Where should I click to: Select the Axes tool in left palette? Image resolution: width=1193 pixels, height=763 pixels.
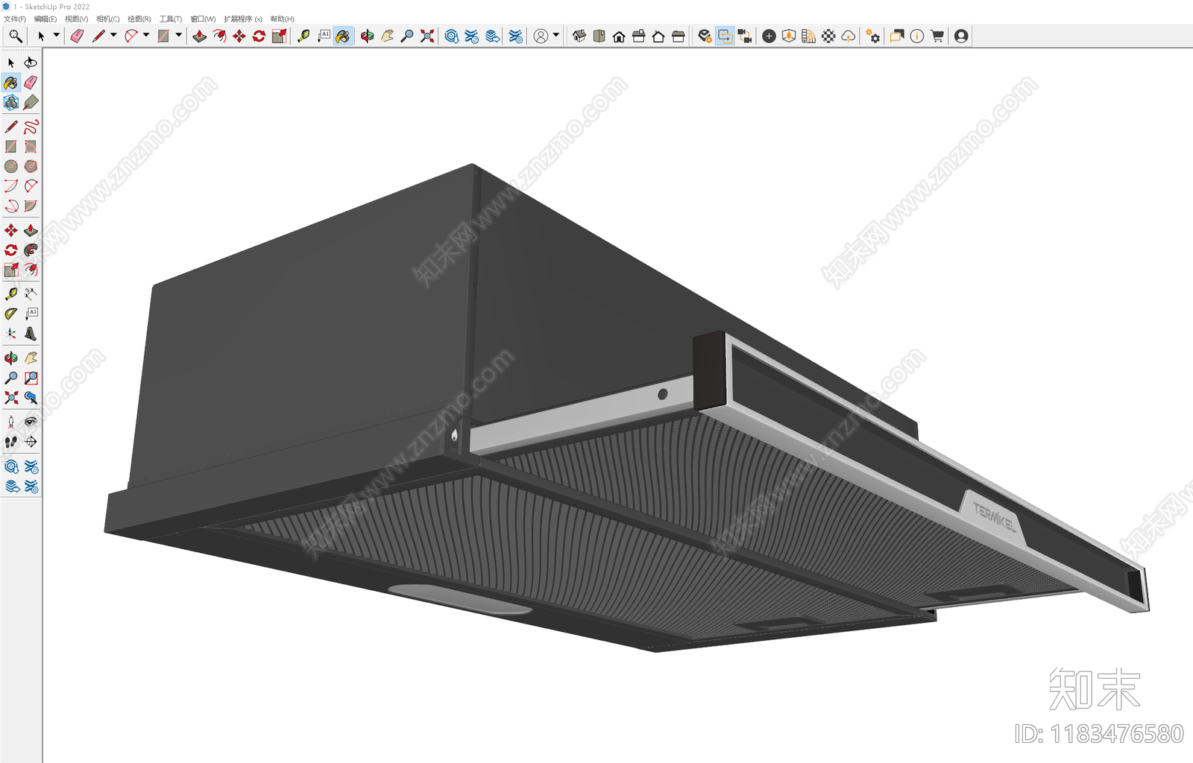pos(11,334)
